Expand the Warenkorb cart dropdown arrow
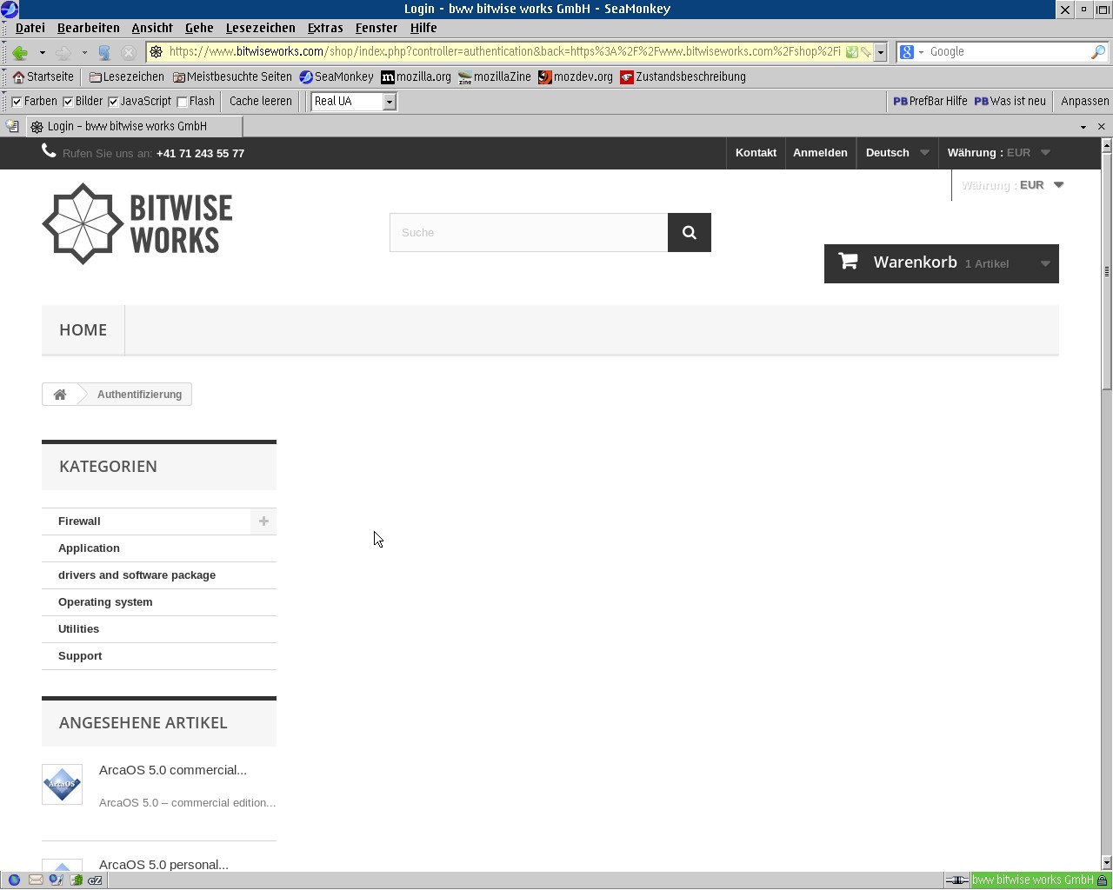This screenshot has width=1113, height=890. click(1045, 264)
